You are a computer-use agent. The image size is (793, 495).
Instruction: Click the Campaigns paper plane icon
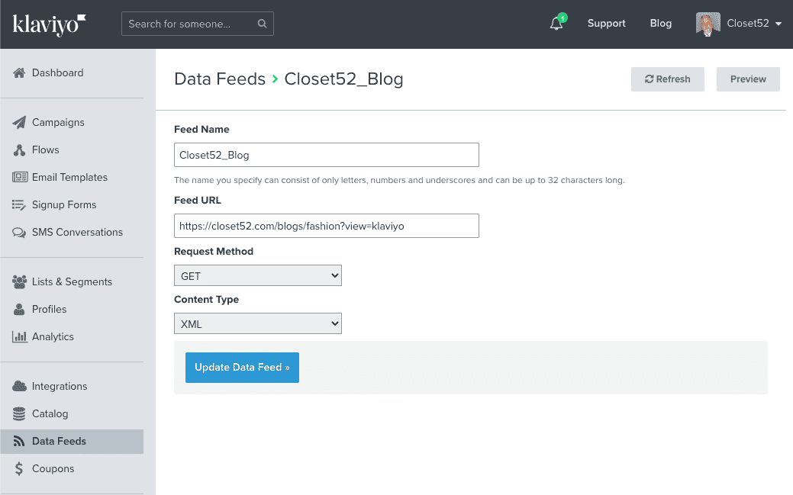click(x=20, y=123)
